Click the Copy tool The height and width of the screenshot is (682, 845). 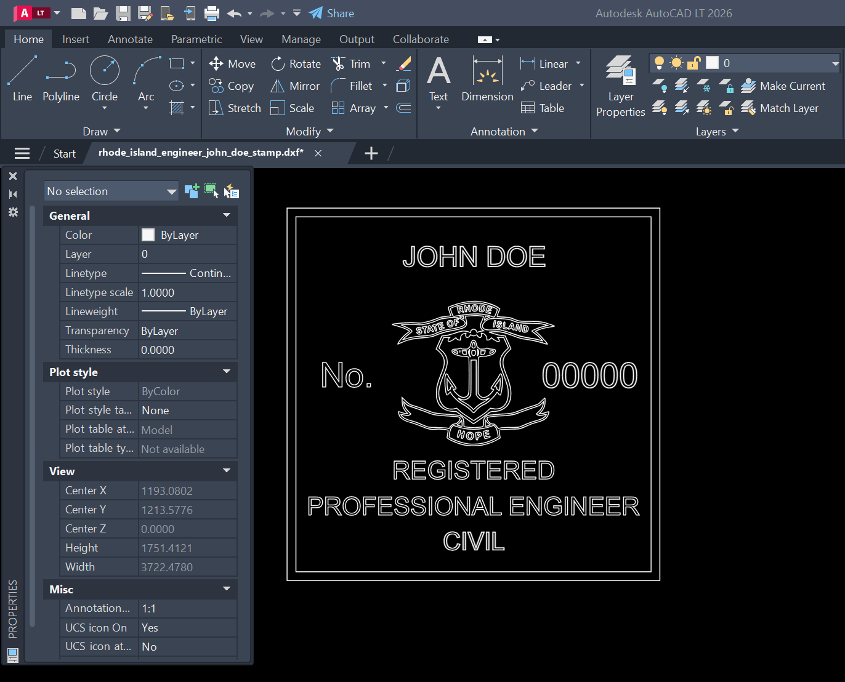click(231, 86)
